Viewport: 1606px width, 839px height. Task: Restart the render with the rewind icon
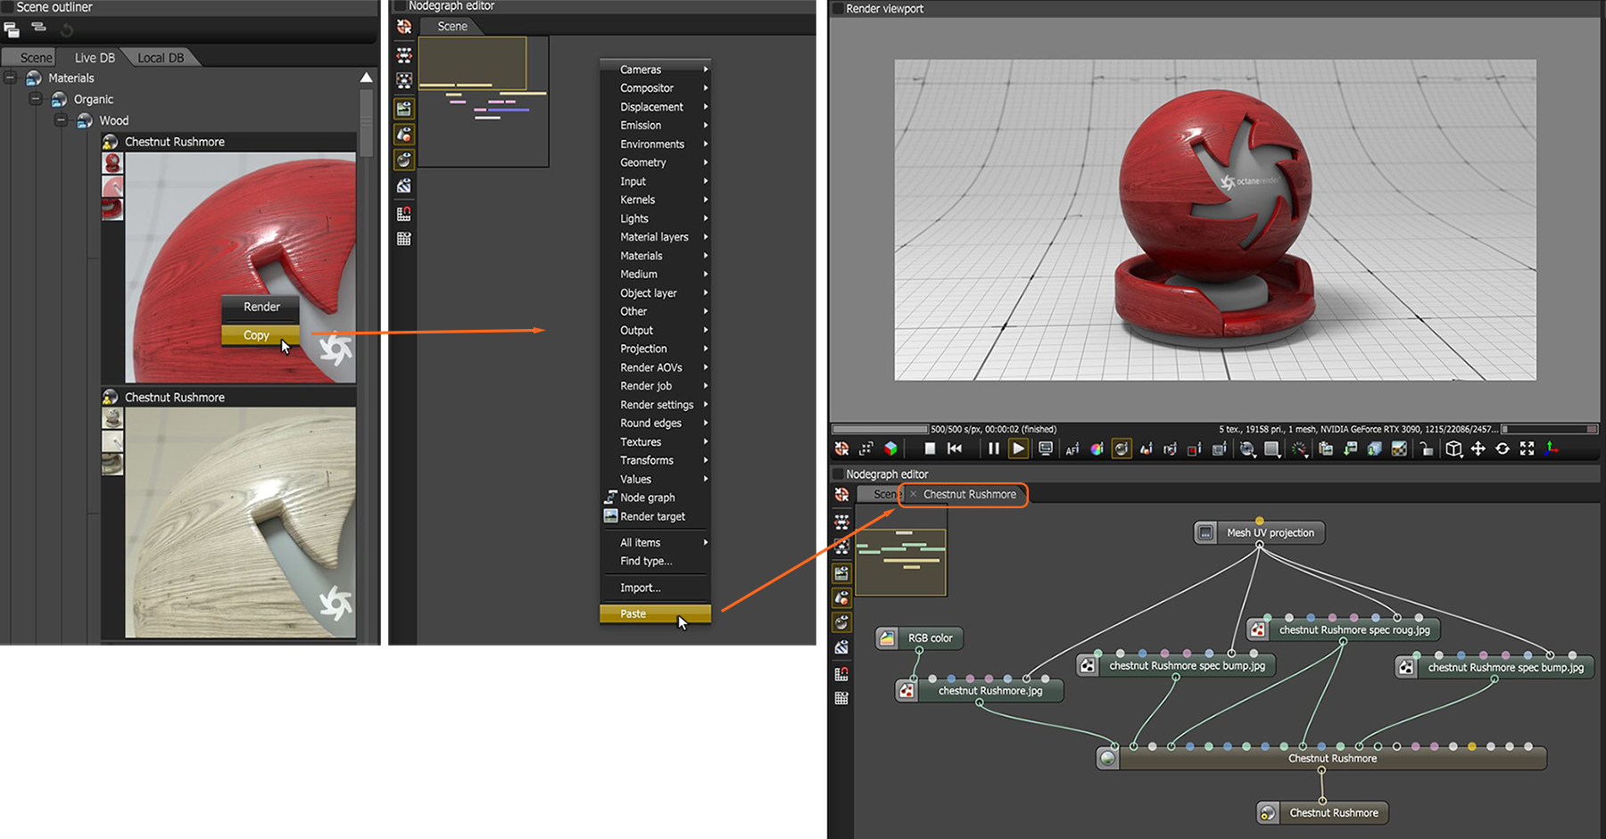[955, 448]
